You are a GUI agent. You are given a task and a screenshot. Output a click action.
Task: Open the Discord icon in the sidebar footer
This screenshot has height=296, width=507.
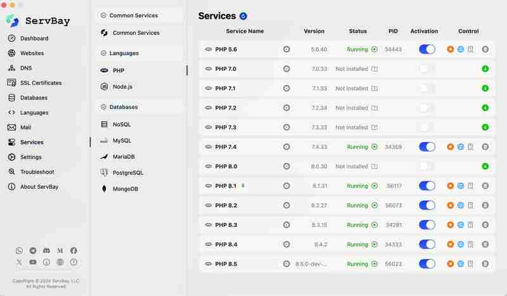coord(46,251)
